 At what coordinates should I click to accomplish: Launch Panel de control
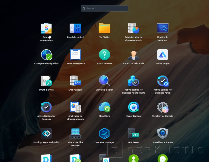pyautogui.click(x=75, y=28)
